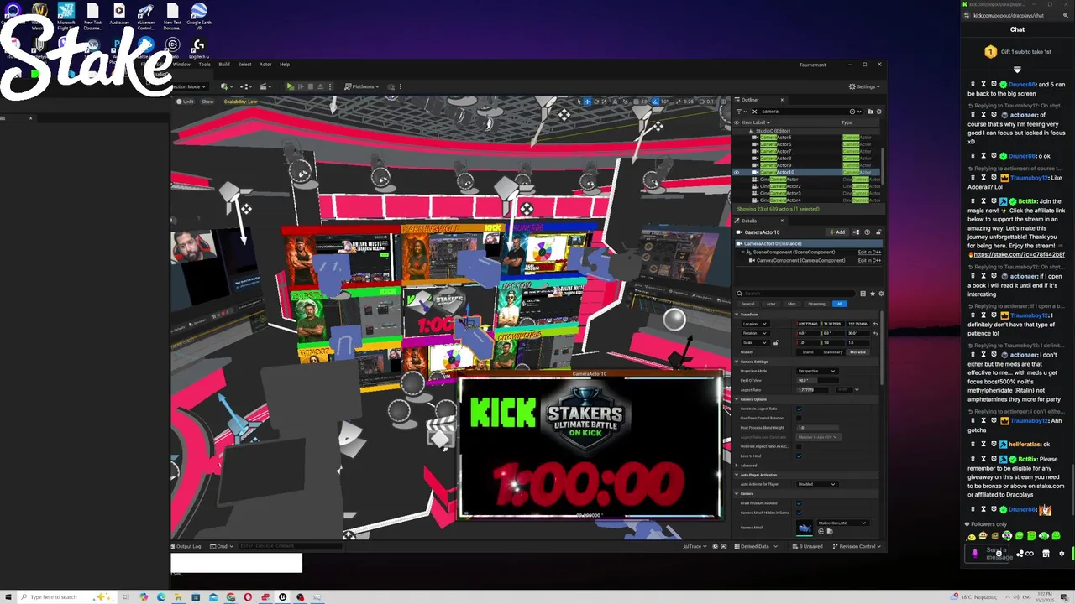Toggle Constrain Aspect Ratio checkbox
Viewport: 1075px width, 604px height.
[799, 409]
